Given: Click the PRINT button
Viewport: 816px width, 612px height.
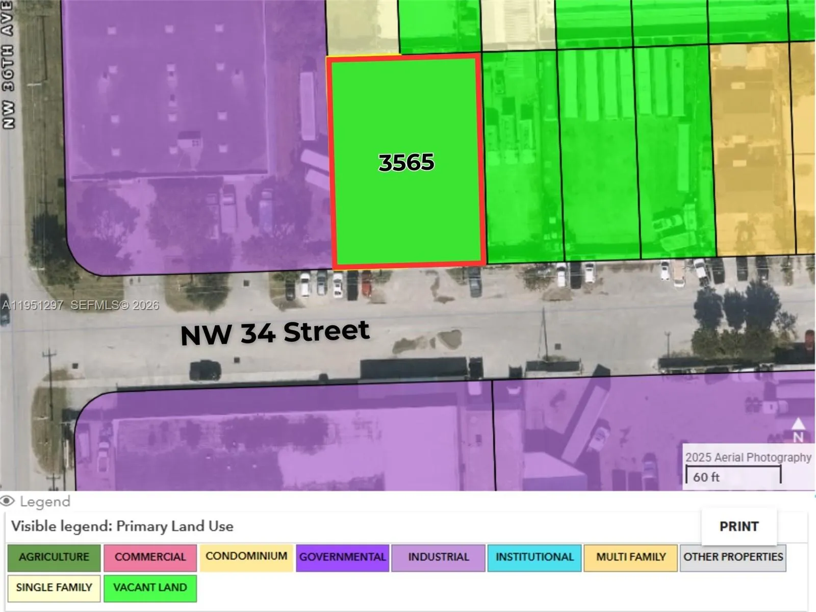Looking at the screenshot, I should click(738, 526).
